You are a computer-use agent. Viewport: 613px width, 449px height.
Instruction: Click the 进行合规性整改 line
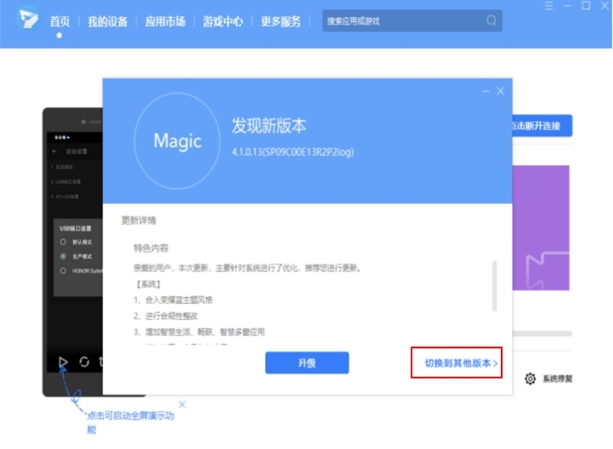coord(166,316)
